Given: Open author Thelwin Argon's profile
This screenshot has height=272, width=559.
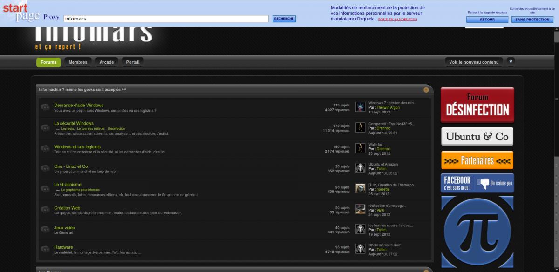Looking at the screenshot, I should (388, 107).
